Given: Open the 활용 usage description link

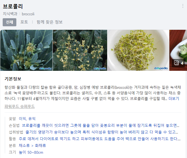Looking at the screenshot, I should [100, 139].
